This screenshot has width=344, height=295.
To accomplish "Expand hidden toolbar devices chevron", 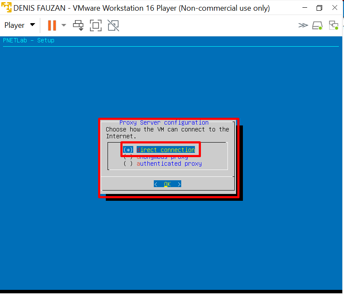I will point(303,25).
